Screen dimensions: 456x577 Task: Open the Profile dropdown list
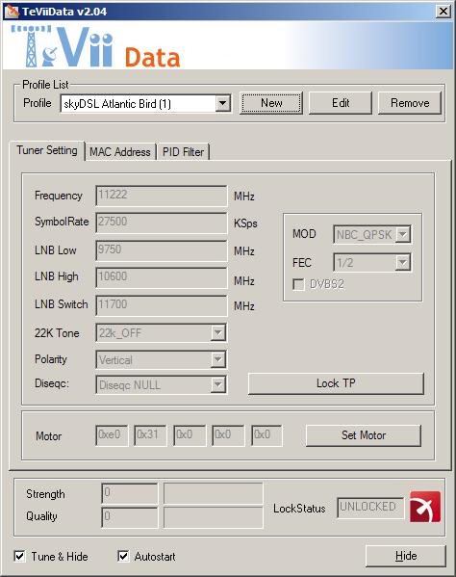pyautogui.click(x=222, y=103)
